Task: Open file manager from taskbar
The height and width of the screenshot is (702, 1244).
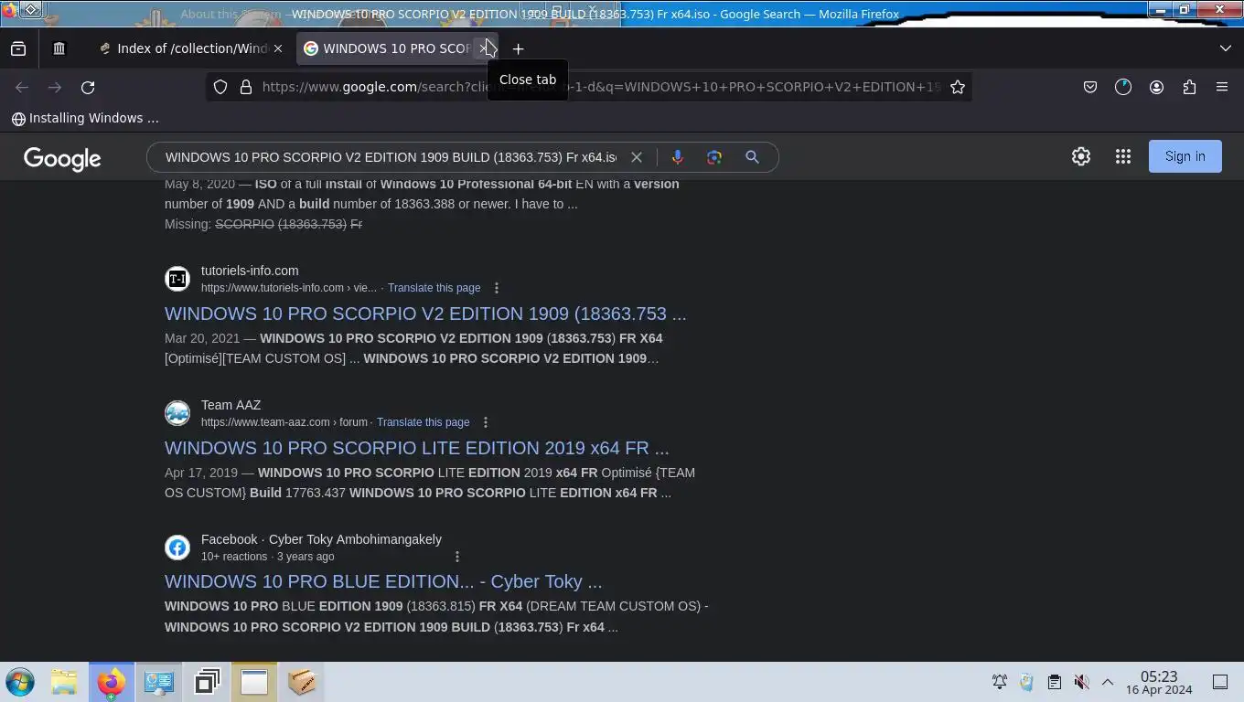Action: (64, 682)
